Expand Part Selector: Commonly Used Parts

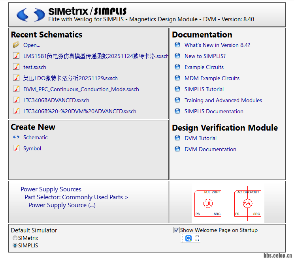76,197
